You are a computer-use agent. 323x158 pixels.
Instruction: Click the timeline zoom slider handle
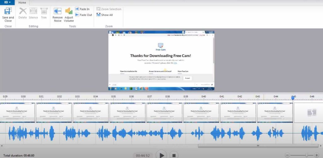[307, 155]
